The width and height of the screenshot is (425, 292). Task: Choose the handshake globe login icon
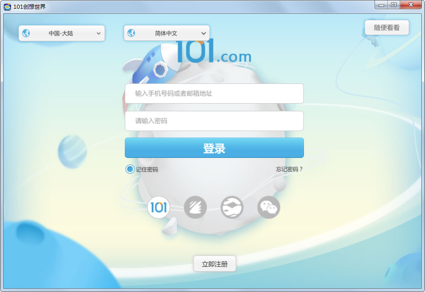[x=232, y=207]
